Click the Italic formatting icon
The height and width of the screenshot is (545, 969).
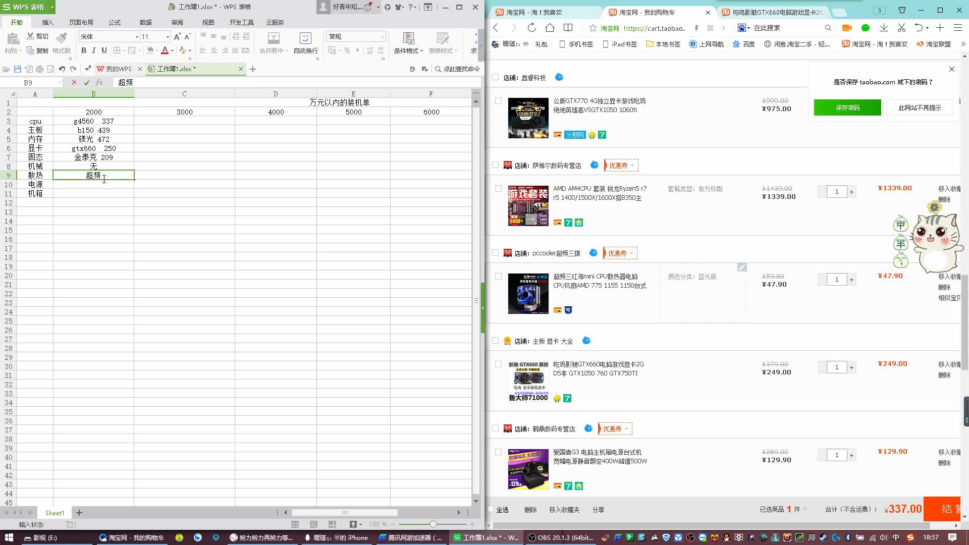(94, 50)
